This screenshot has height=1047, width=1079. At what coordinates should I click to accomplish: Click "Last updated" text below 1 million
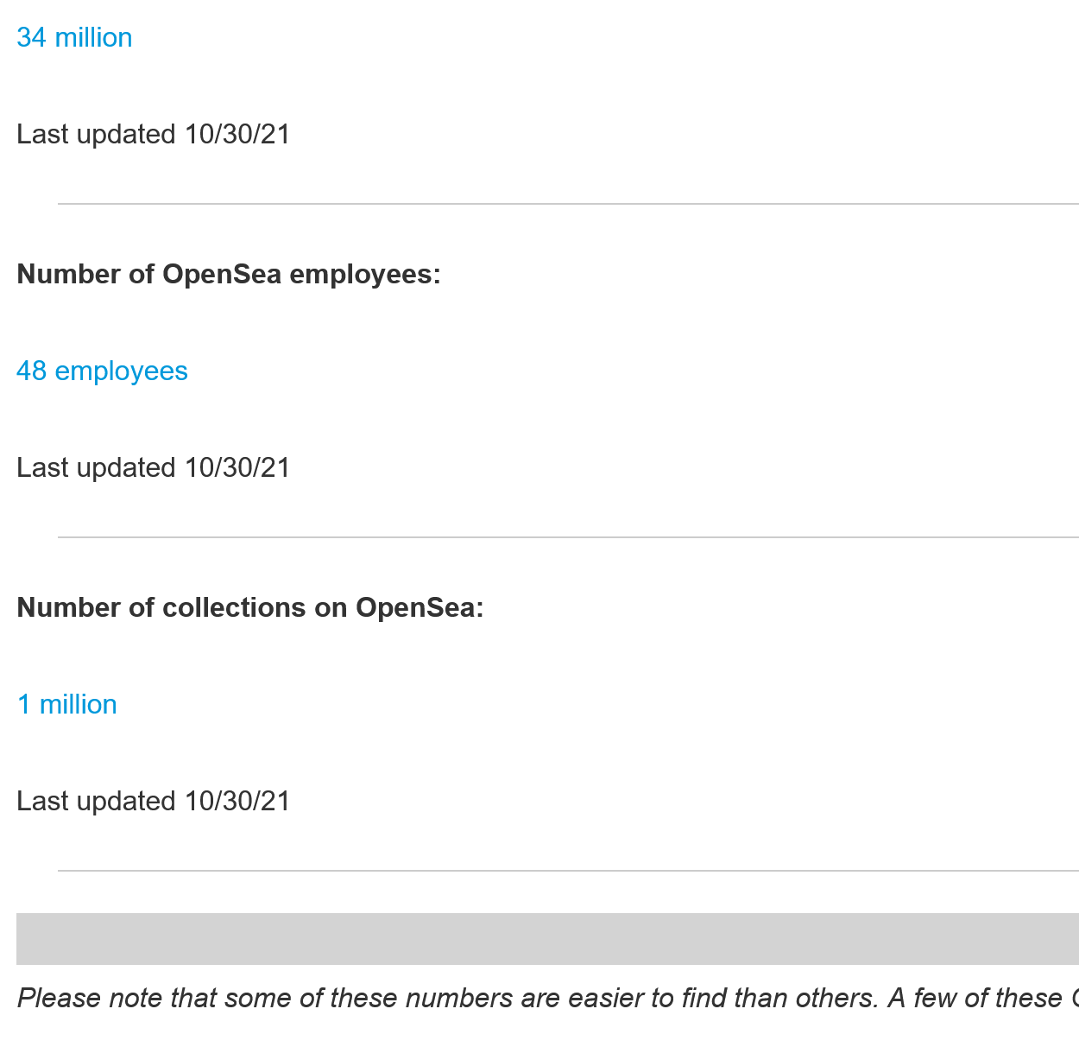[x=96, y=801]
